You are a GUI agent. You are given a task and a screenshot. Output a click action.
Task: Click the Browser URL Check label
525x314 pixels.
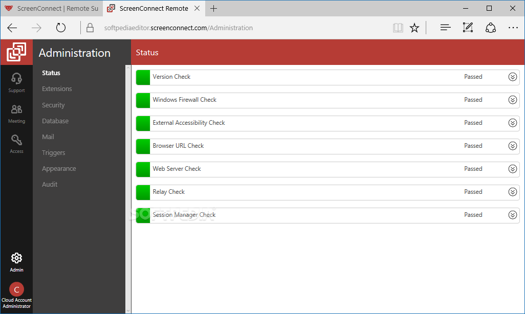click(178, 146)
